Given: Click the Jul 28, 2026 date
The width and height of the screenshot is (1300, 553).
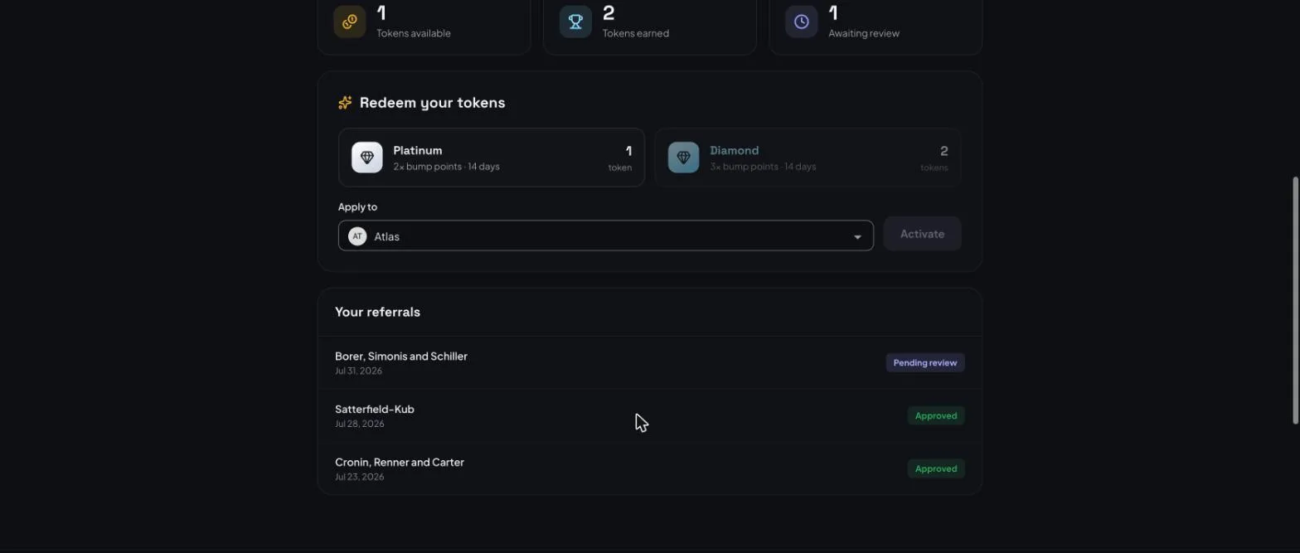Looking at the screenshot, I should pos(360,424).
